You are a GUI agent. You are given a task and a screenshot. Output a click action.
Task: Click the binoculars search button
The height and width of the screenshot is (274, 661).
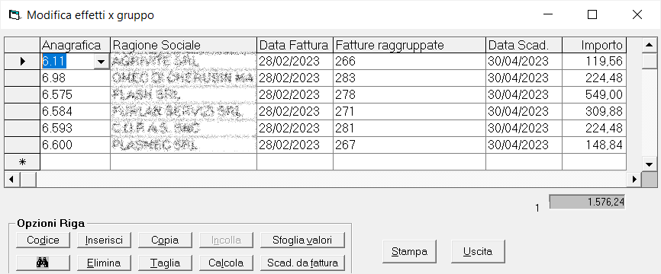pyautogui.click(x=43, y=263)
